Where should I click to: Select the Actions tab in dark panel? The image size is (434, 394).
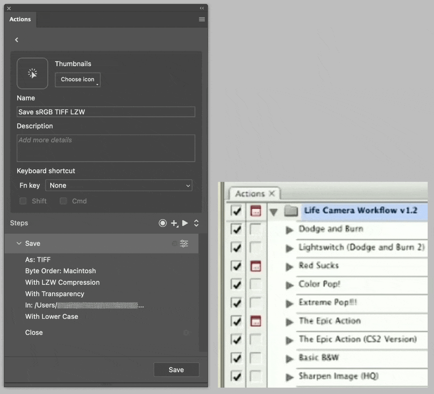(20, 19)
